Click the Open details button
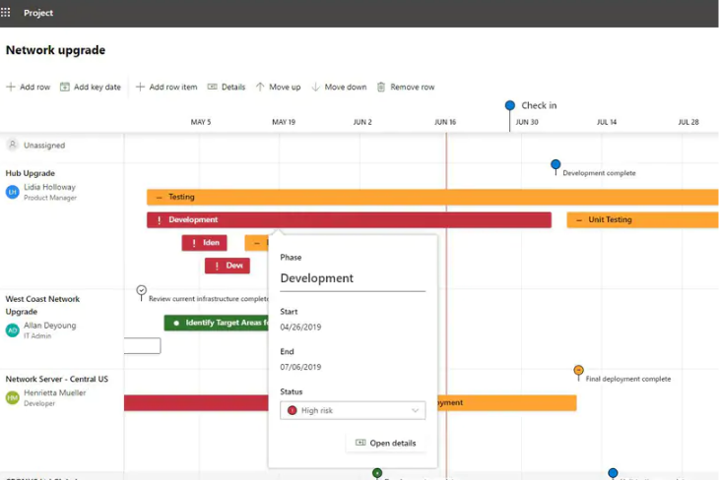Viewport: 719px width, 480px height. pos(385,443)
